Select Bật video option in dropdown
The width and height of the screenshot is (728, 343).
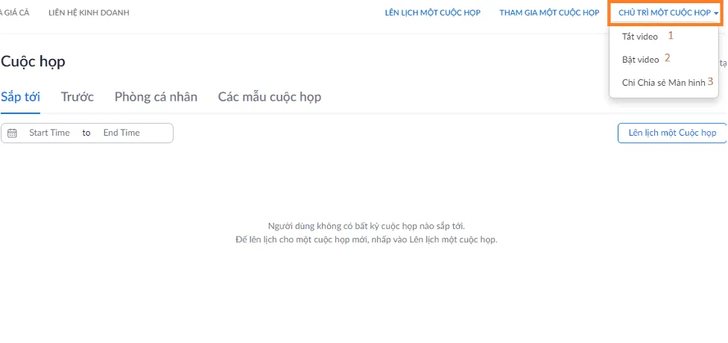[640, 60]
